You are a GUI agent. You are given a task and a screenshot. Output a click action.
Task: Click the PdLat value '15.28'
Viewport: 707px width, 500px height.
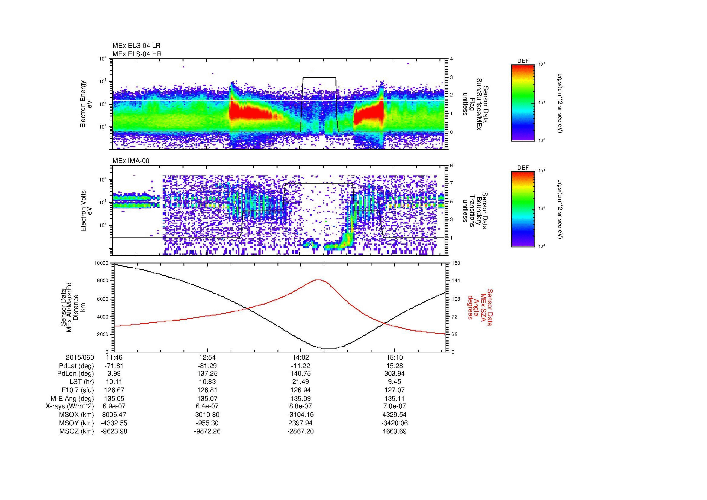coord(394,366)
